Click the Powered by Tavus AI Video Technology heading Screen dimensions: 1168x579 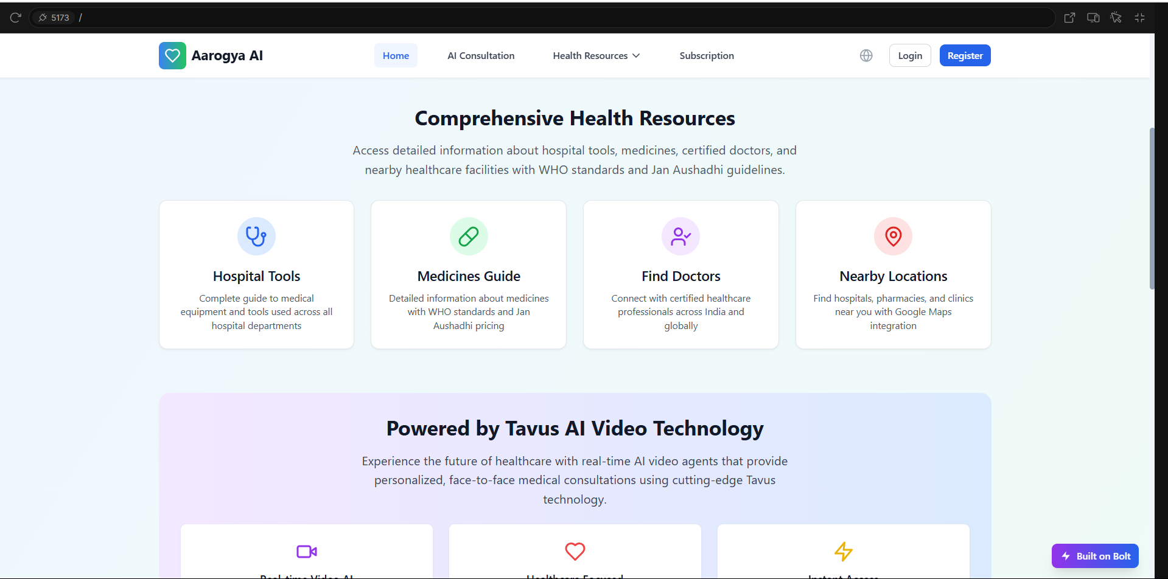[575, 428]
